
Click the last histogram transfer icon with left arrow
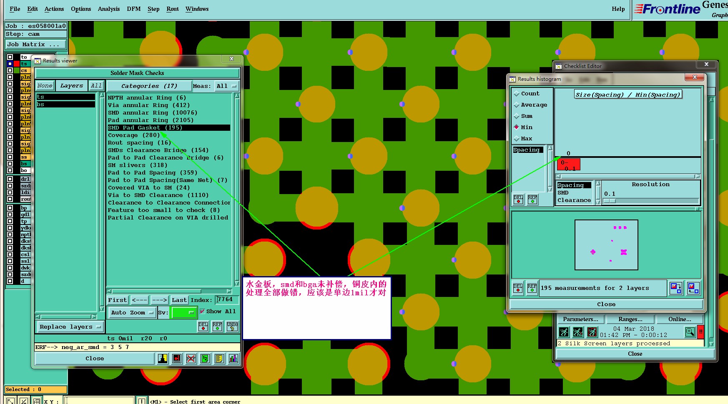pos(693,288)
